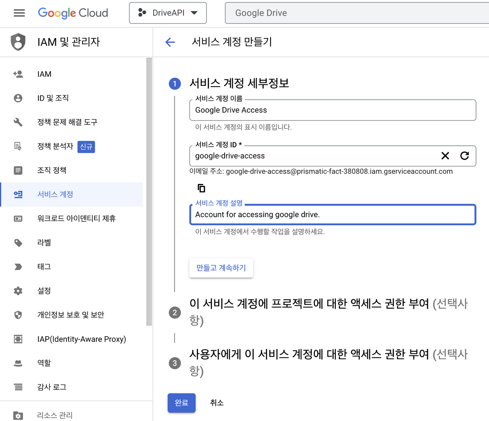The image size is (489, 421).
Task: Expand step 3 사용자에게 액세스 권한 부여
Action: coord(329,363)
